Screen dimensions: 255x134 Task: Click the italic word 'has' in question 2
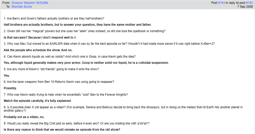[x=23, y=31]
